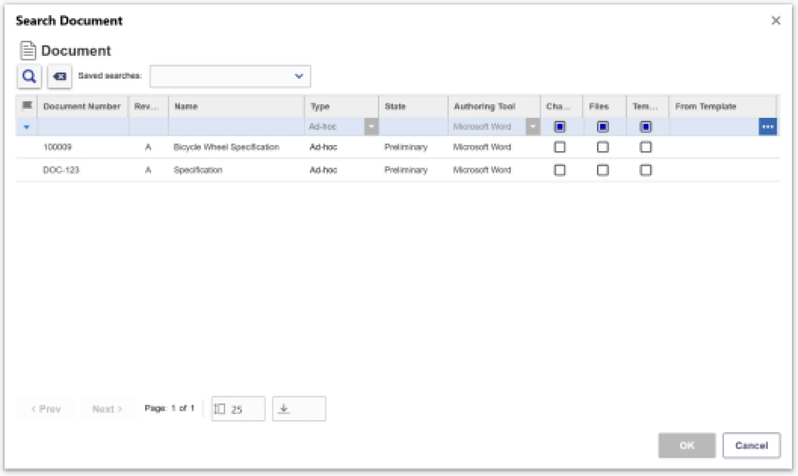Close the Search Document dialog with X
This screenshot has width=798, height=476.
(776, 21)
